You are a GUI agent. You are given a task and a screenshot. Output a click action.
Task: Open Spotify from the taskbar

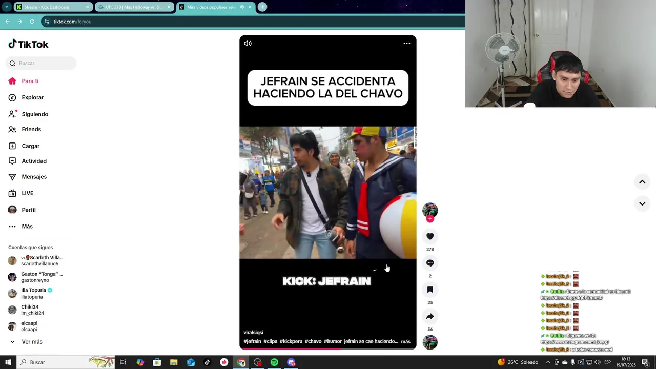click(x=274, y=362)
